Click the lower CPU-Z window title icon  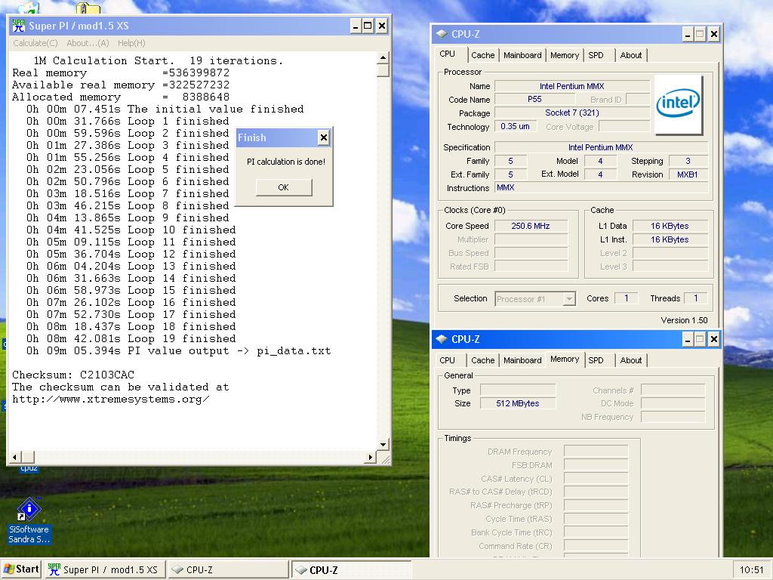tap(442, 339)
